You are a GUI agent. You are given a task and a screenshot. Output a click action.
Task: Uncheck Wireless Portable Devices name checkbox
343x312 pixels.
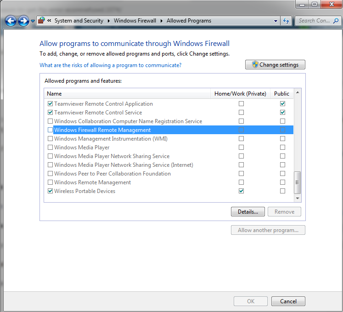[51, 191]
